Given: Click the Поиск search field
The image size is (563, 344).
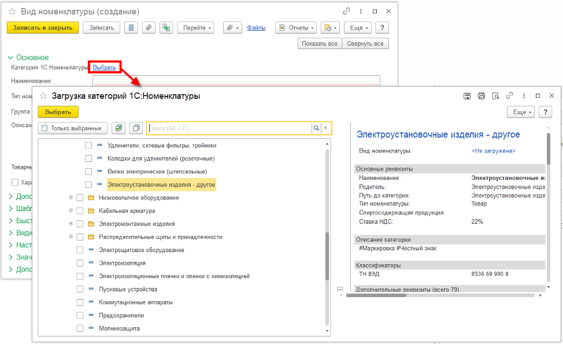Looking at the screenshot, I should pyautogui.click(x=229, y=128).
